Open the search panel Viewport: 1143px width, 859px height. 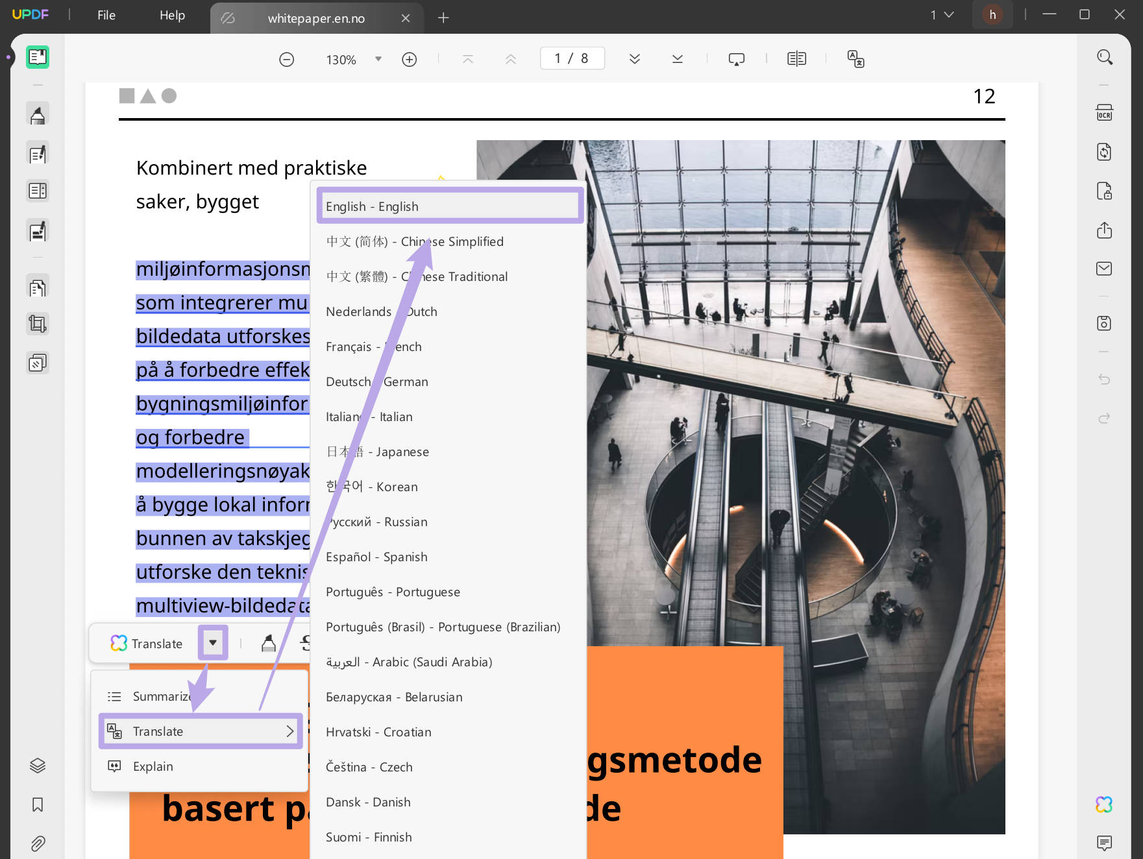(x=1104, y=57)
